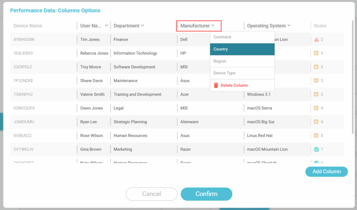Click the red warning score icon for XYBHGO8K
The height and width of the screenshot is (210, 357).
click(316, 40)
